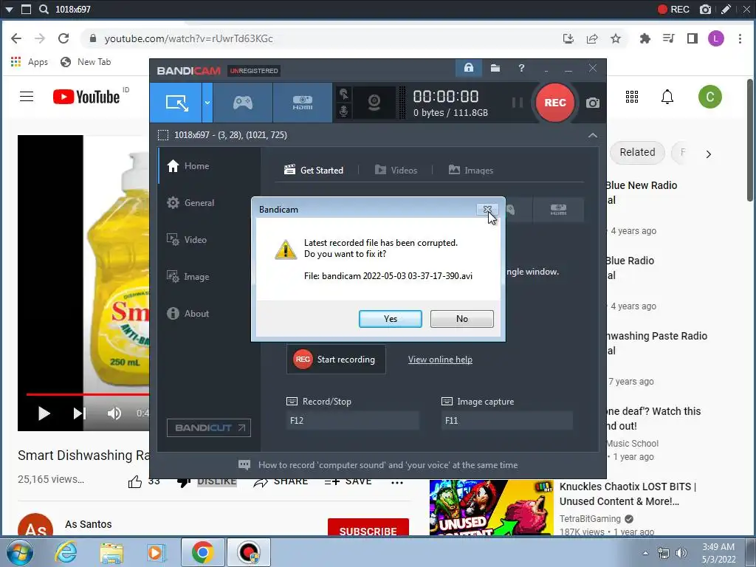
Task: Click the Record/Stop hotkey field F12
Action: tap(352, 420)
